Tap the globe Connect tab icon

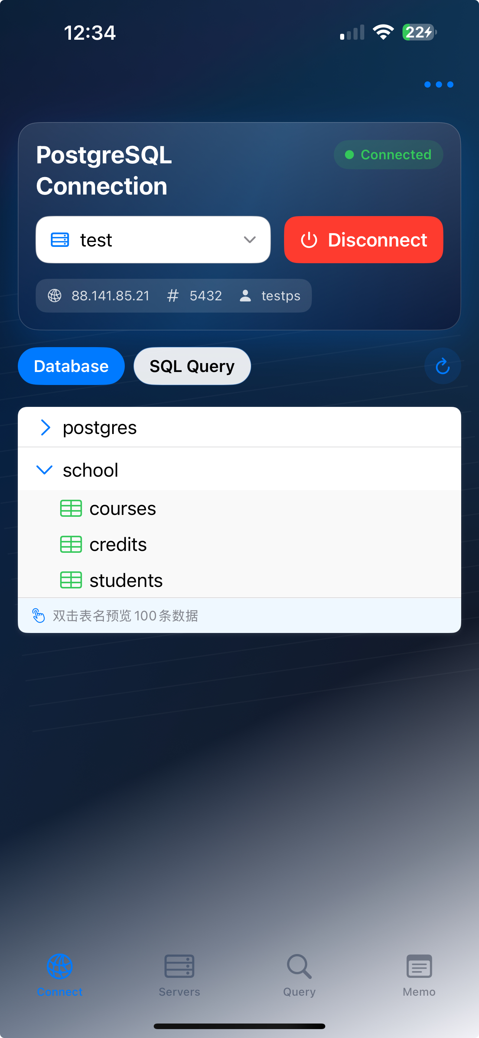(60, 966)
